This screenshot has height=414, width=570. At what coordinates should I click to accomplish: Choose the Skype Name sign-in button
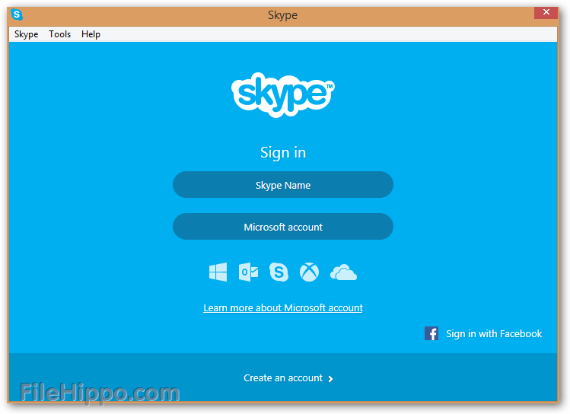283,185
